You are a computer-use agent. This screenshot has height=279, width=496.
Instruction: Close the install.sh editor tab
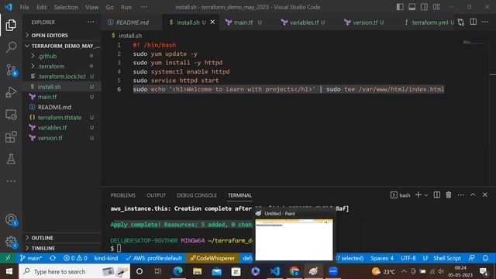pos(212,22)
